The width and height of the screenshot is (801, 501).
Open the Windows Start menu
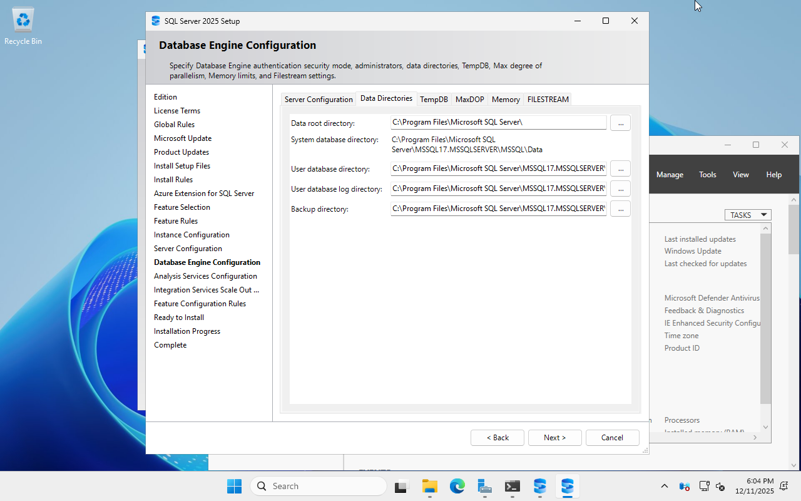point(234,486)
